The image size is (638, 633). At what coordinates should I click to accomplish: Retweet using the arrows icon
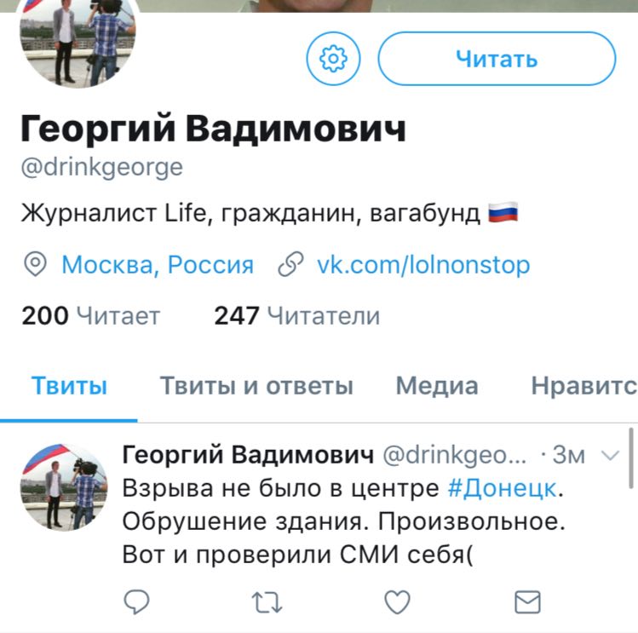[267, 602]
